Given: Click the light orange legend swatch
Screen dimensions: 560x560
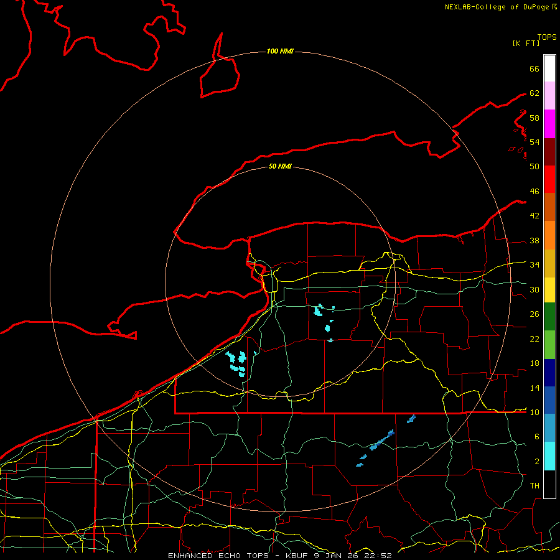Looking at the screenshot, I should [x=549, y=235].
